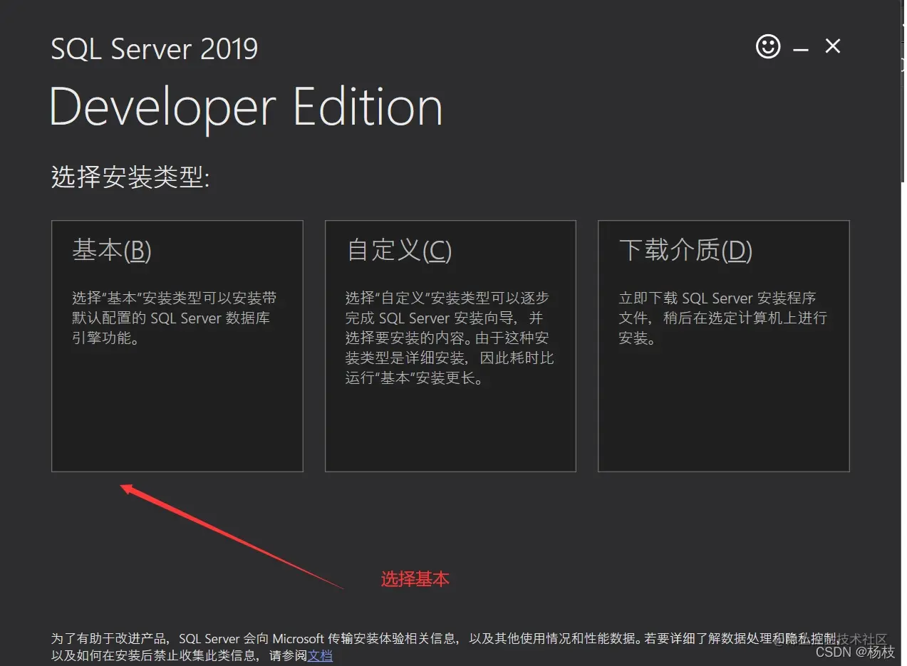Image resolution: width=907 pixels, height=666 pixels.
Task: Click the Developer Edition title text
Action: 247,107
